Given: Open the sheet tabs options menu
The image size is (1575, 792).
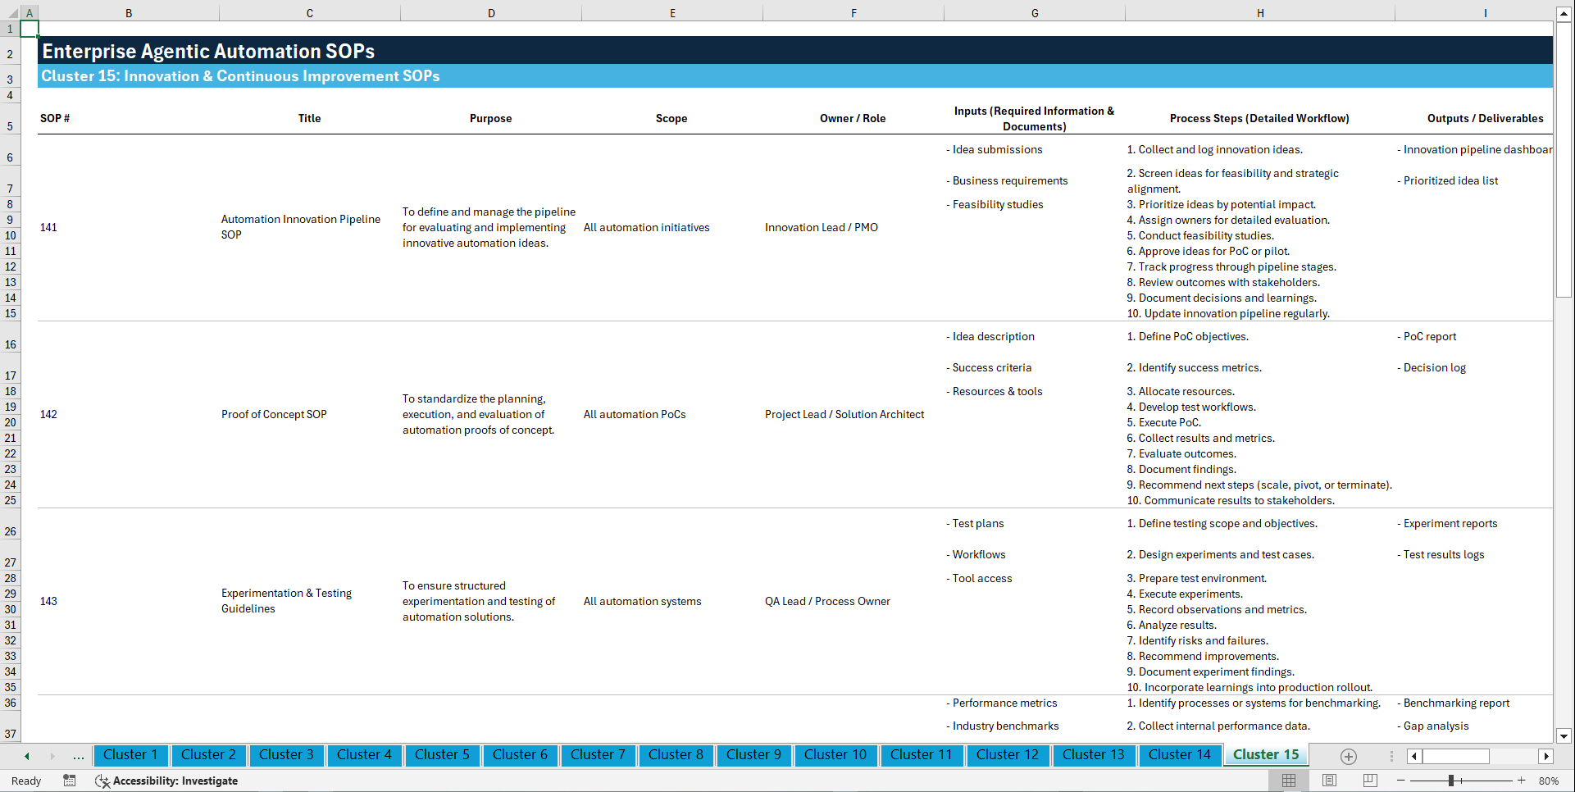Looking at the screenshot, I should [1391, 756].
